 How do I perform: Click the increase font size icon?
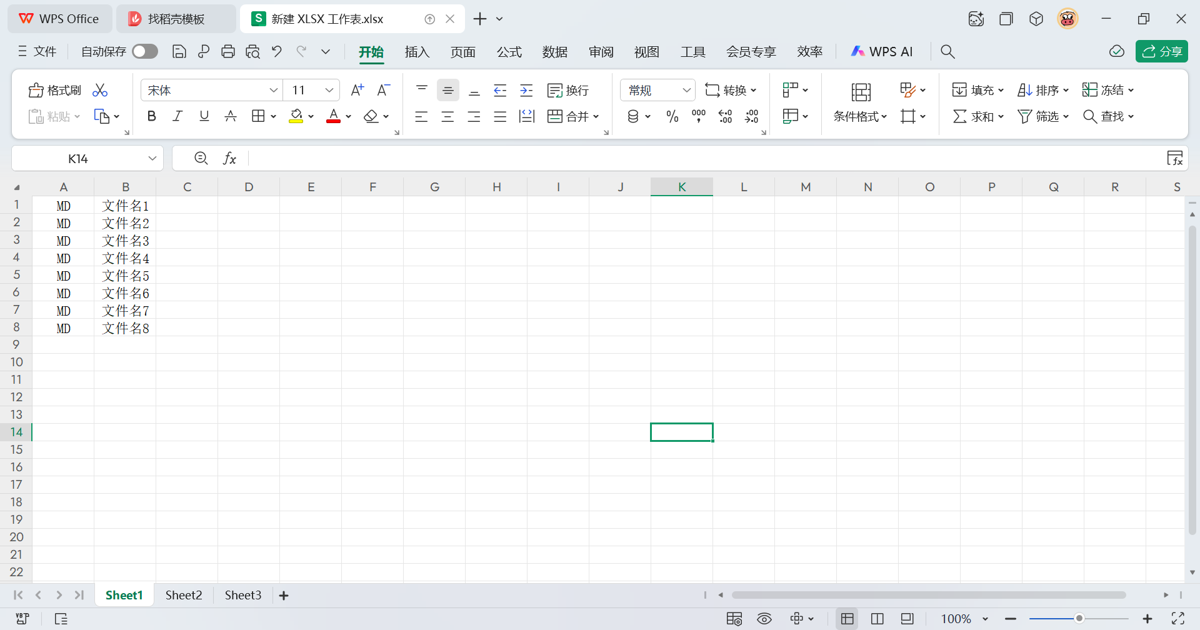pos(357,91)
